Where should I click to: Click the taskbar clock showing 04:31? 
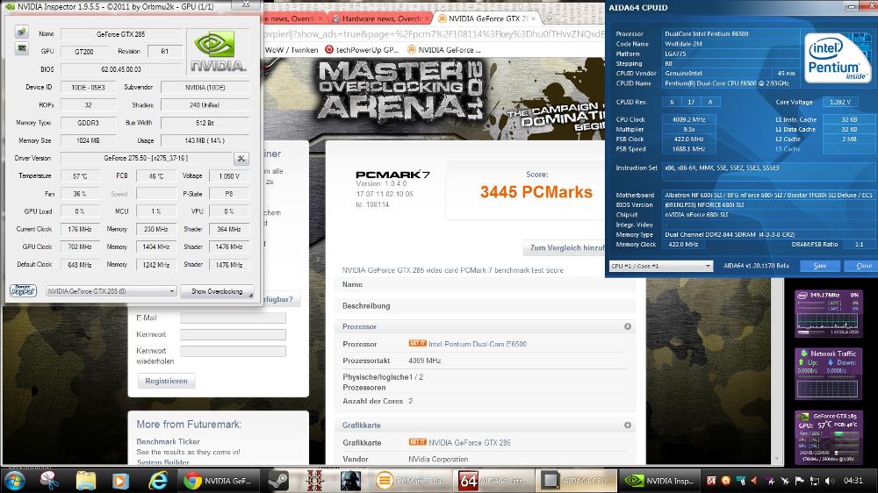(853, 481)
